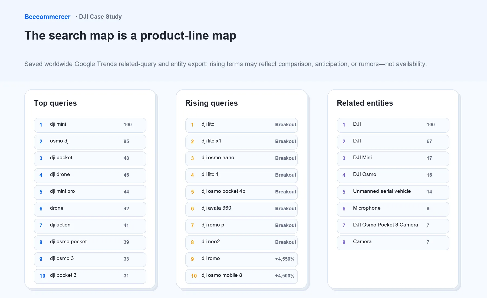Click the '+4,550%' value for dji romo

(285, 259)
